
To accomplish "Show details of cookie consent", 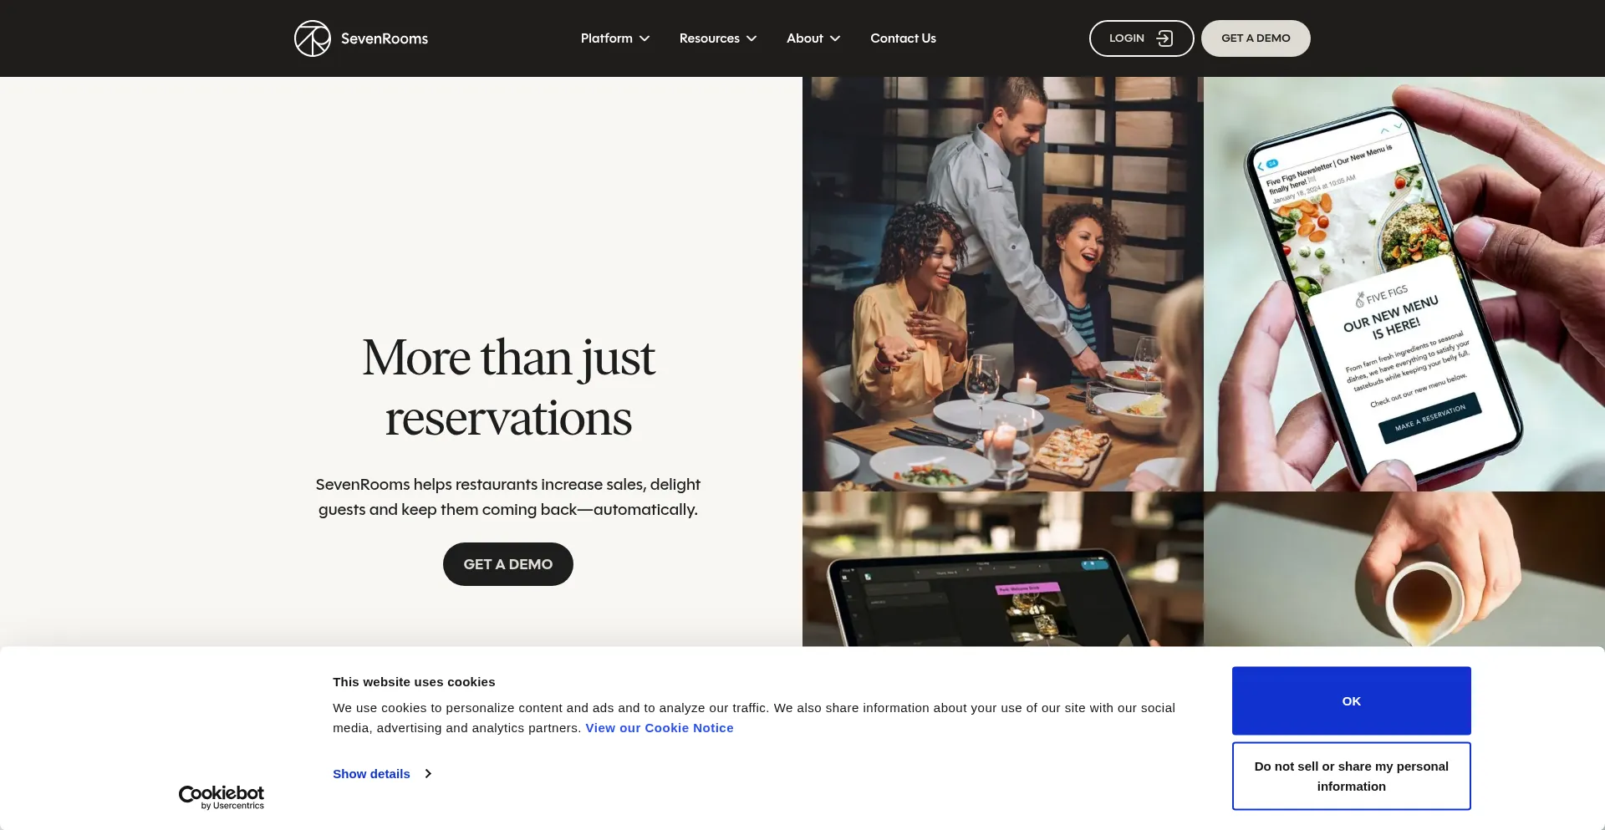I will 371,774.
